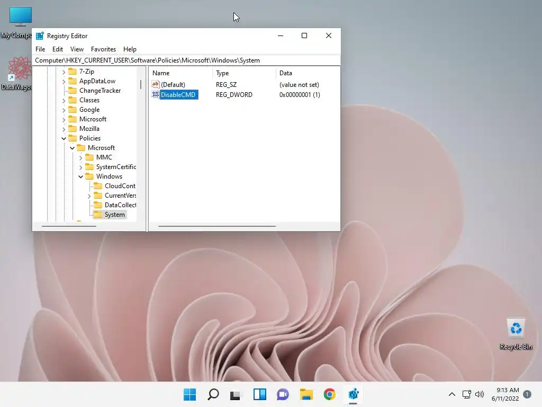Collapse the Policies key
This screenshot has width=542, height=407.
pos(64,138)
